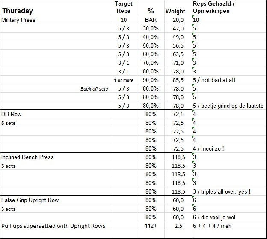Screen dimensions: 267x239
Task: Select the Military Press exercise cell
Action: tap(19, 20)
